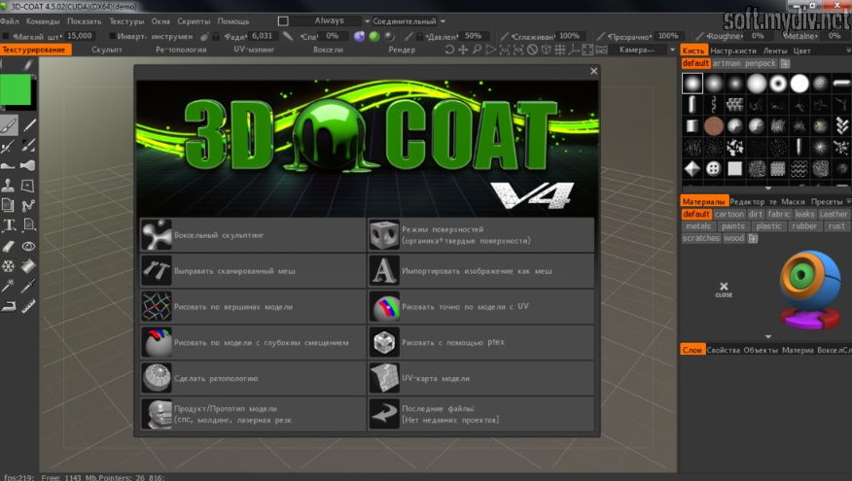The image size is (852, 481).
Task: Open the Камера dropdown menu
Action: point(646,50)
